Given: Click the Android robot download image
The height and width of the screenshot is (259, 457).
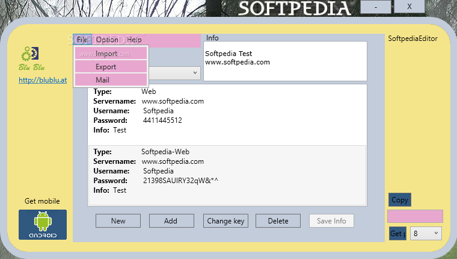Looking at the screenshot, I should click(x=43, y=225).
